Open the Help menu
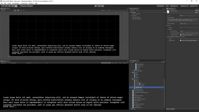 [x=36, y=3]
